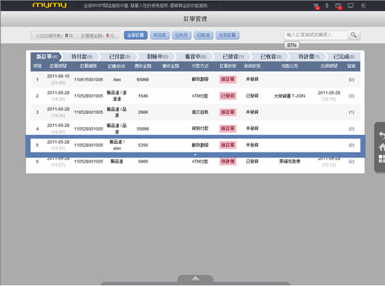Open messages (1) link for 2660 order
The width and height of the screenshot is (385, 286).
pyautogui.click(x=352, y=112)
